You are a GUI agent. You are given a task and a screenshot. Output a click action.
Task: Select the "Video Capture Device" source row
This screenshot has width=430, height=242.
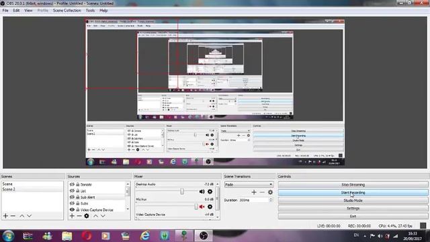click(x=97, y=210)
